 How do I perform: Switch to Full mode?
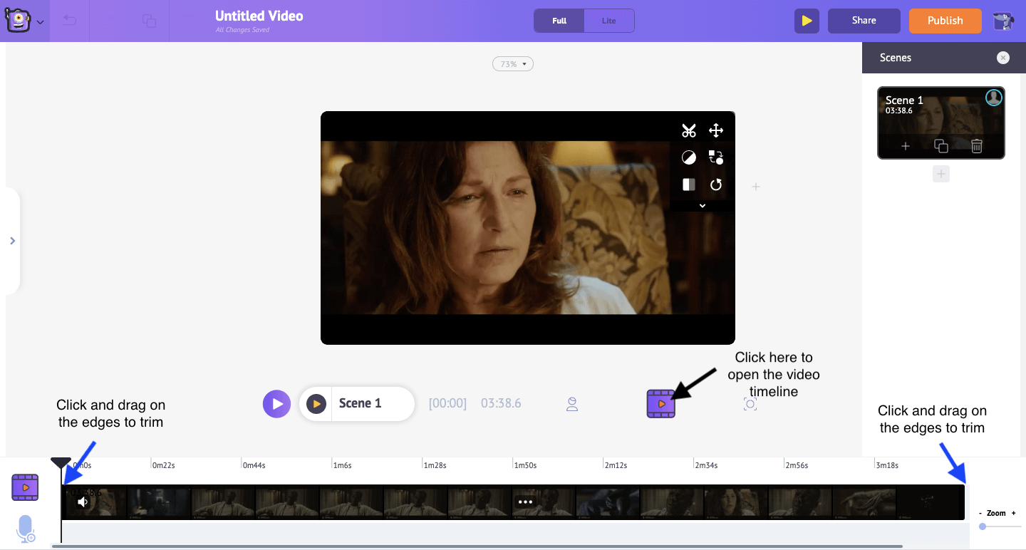559,21
